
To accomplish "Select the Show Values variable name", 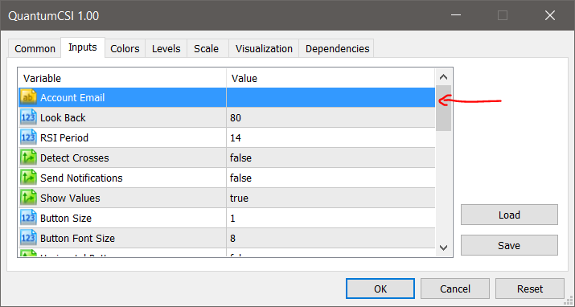I will pos(70,199).
